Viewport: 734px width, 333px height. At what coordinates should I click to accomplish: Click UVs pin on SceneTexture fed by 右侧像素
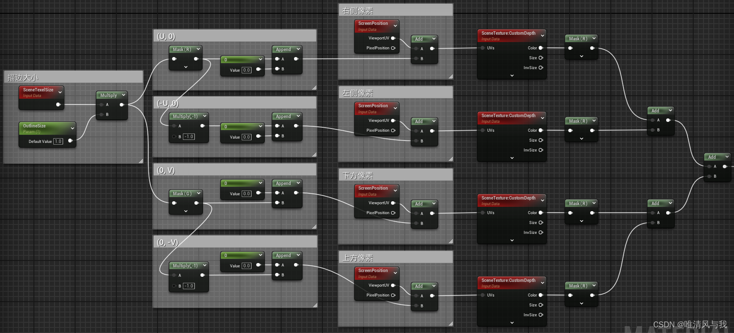(x=483, y=48)
